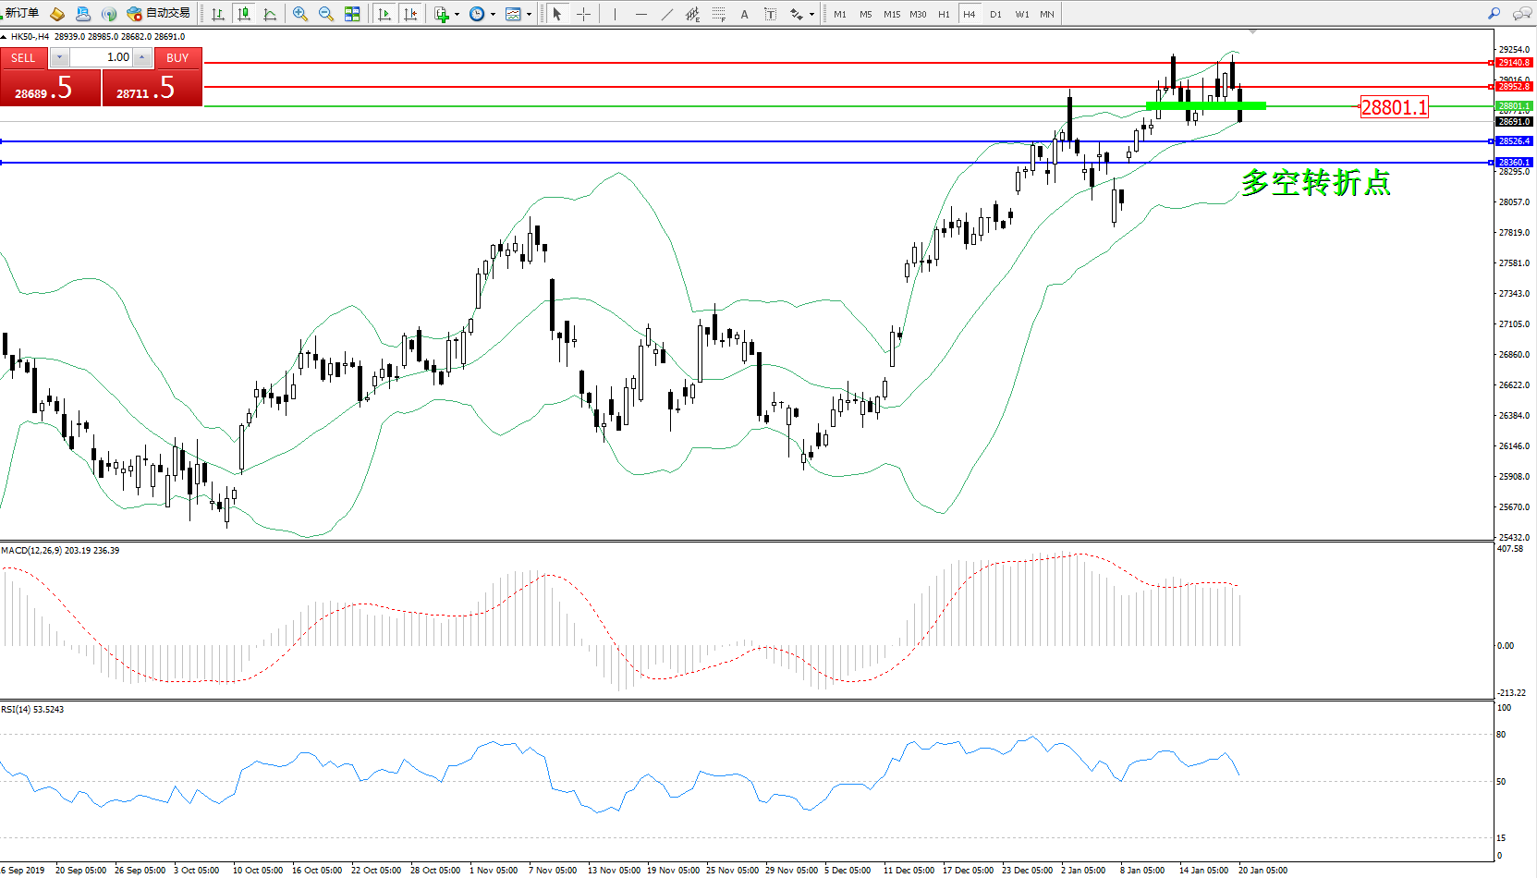This screenshot has height=878, width=1537.
Task: Switch to the M15 timeframe
Action: click(x=891, y=14)
